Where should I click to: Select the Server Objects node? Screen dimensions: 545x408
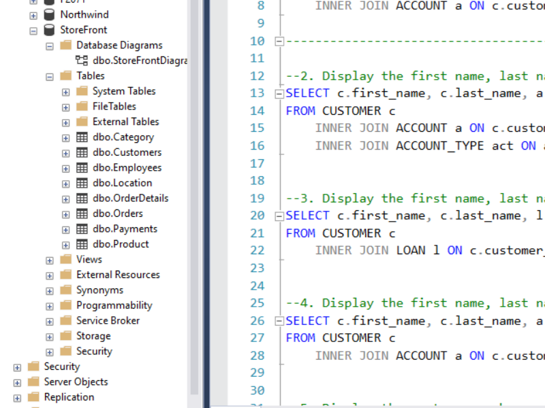[76, 382]
